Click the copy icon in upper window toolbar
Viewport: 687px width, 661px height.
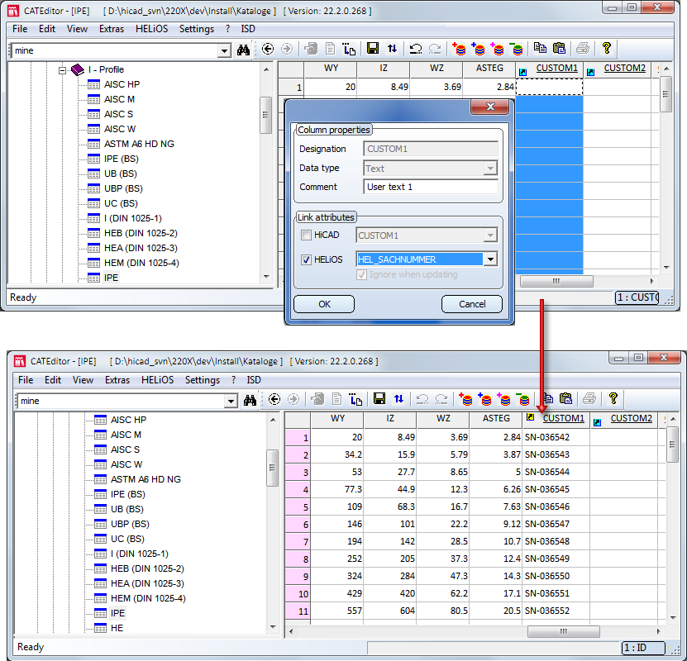tap(540, 49)
